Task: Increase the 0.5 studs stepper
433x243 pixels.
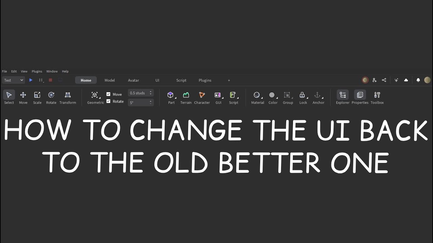Action: point(151,92)
